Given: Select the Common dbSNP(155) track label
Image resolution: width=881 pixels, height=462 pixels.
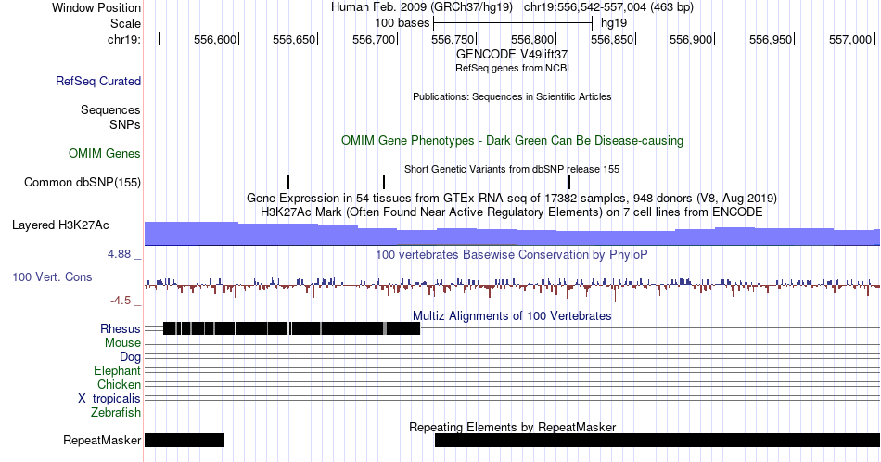Looking at the screenshot, I should pyautogui.click(x=83, y=182).
